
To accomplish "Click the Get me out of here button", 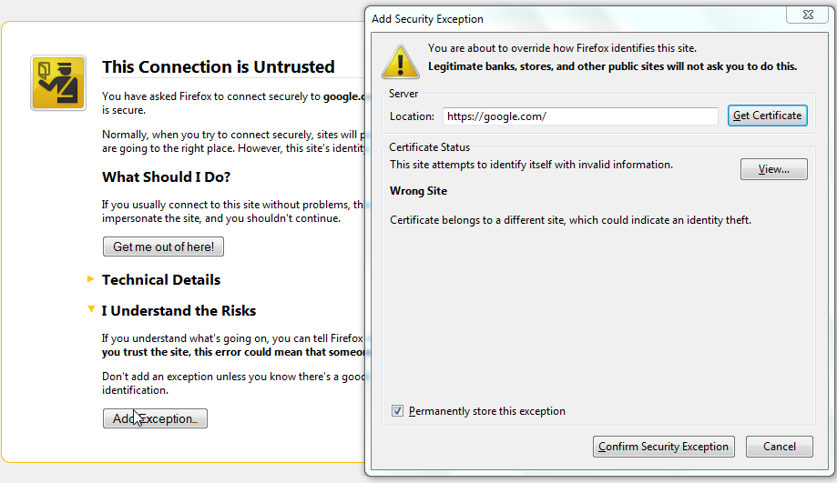I will pos(163,247).
